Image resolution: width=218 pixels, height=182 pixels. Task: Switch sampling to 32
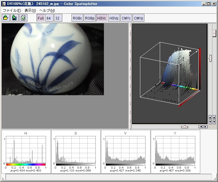pyautogui.click(x=58, y=18)
